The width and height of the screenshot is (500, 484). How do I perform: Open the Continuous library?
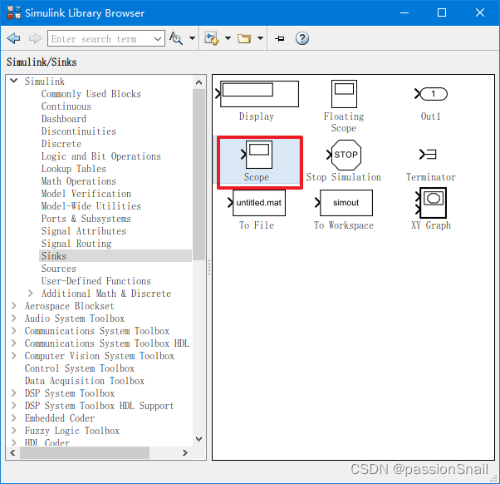click(x=66, y=106)
